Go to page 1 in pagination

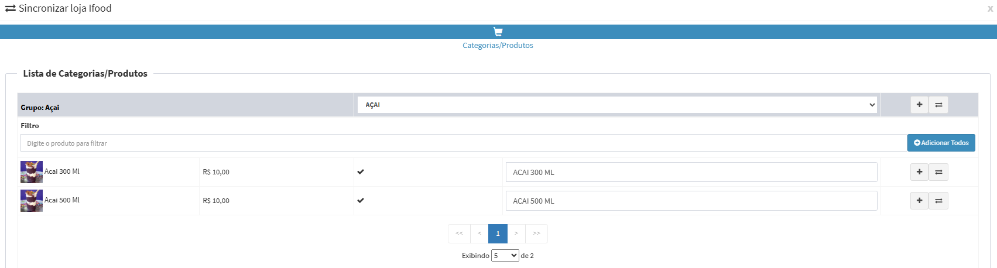click(498, 233)
